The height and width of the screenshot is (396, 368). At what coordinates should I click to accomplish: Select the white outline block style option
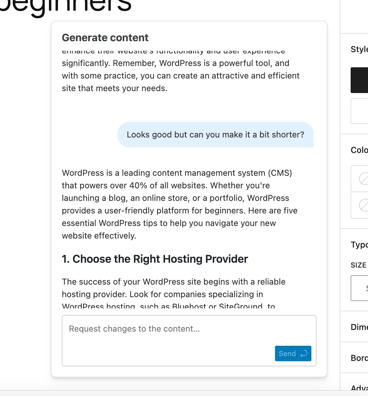[360, 111]
